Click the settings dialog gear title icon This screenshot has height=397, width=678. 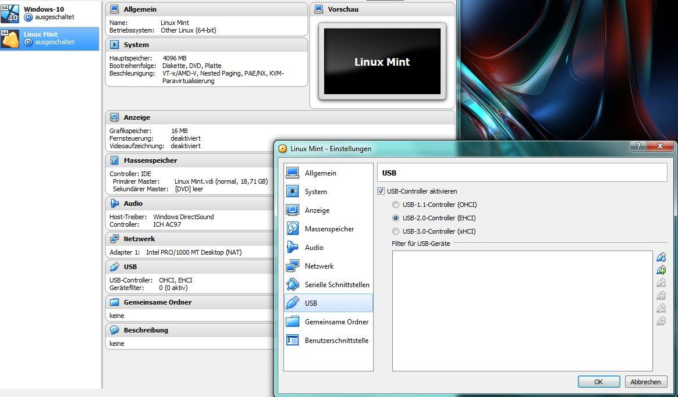click(283, 149)
